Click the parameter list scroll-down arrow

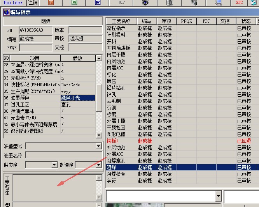coord(99,135)
